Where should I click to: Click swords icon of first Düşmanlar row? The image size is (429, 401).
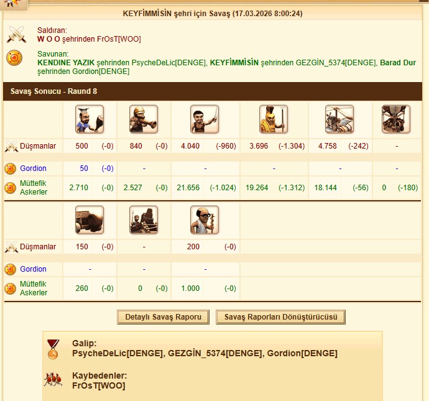pyautogui.click(x=11, y=146)
